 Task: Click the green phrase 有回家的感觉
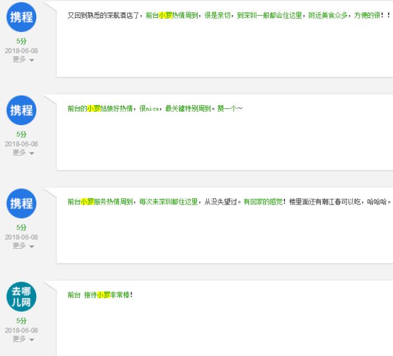[x=263, y=202]
